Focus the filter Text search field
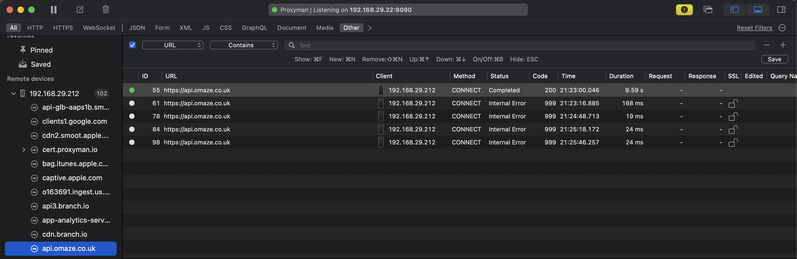This screenshot has width=797, height=259. pyautogui.click(x=520, y=45)
